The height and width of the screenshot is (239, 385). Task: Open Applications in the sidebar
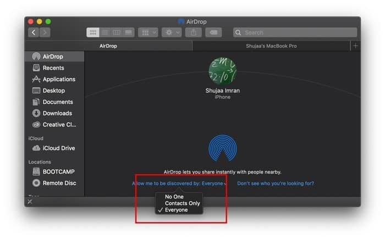(54, 79)
